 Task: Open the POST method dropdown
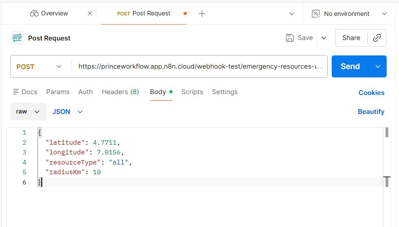[39, 67]
